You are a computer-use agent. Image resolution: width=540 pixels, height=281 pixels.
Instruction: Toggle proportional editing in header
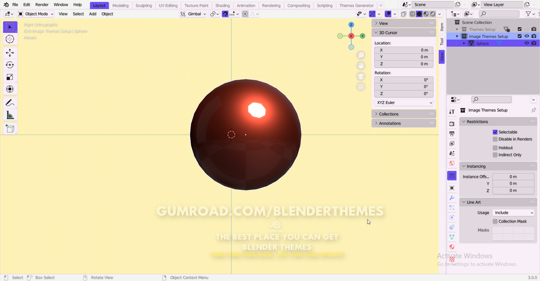(245, 14)
